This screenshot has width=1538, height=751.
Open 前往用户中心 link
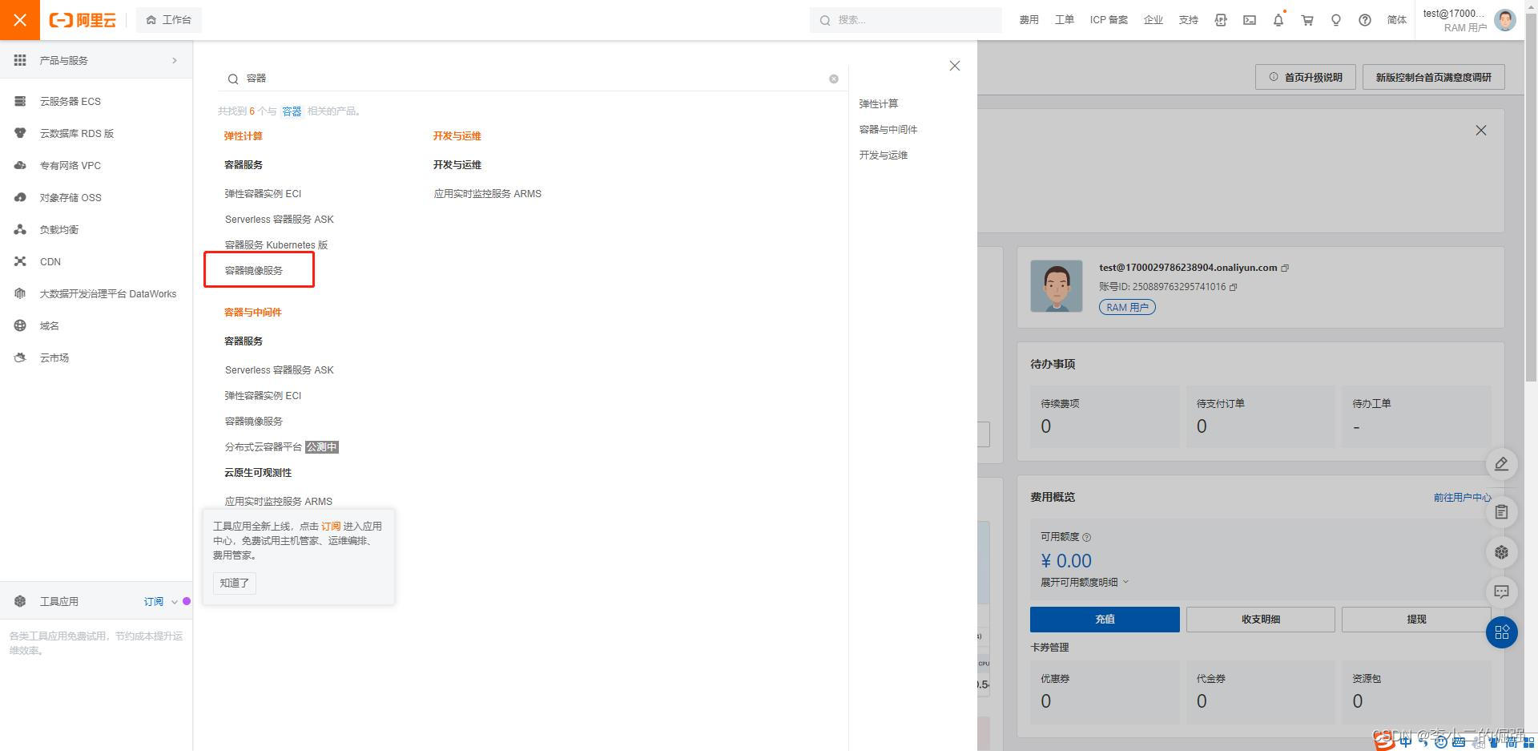point(1462,497)
